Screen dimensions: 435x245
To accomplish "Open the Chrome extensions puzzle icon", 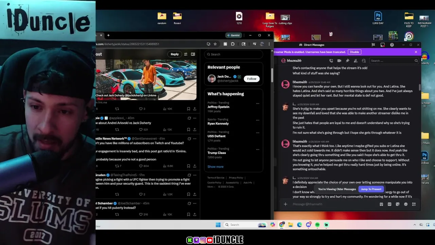I will 233,44.
